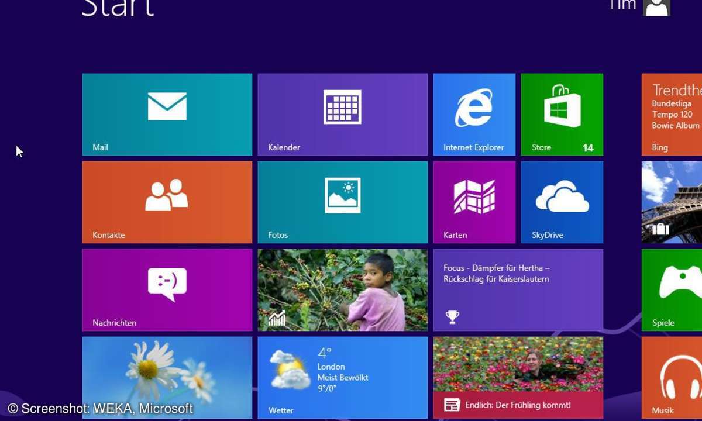
Task: Launch the Internet Explorer logo
Action: coord(474,108)
